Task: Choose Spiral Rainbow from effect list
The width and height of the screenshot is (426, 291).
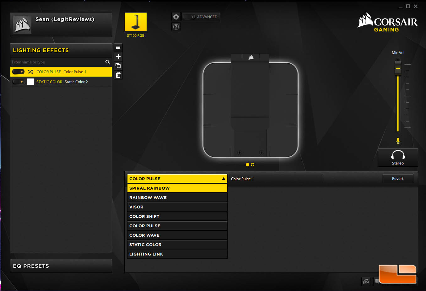Action: coord(177,188)
